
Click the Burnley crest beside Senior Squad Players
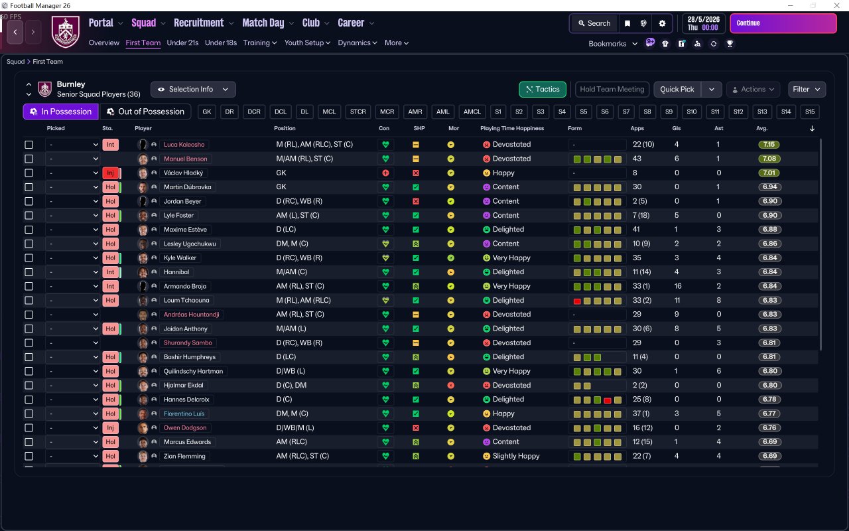pyautogui.click(x=45, y=90)
